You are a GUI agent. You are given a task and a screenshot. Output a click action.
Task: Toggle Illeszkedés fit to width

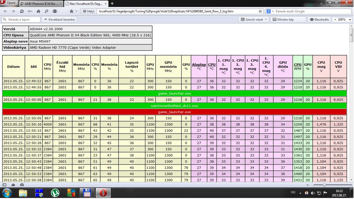(x=320, y=19)
